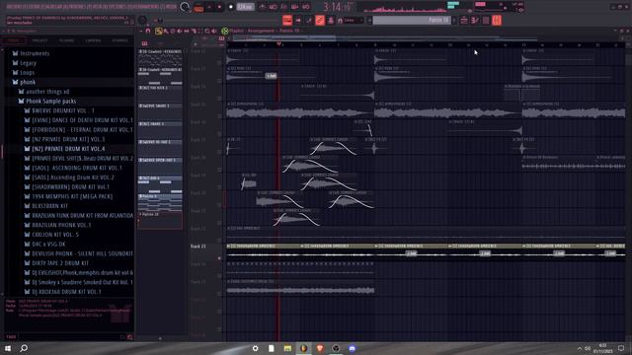The height and width of the screenshot is (355, 632).
Task: Toggle the Pattern/Song mode orange button
Action: point(198,8)
